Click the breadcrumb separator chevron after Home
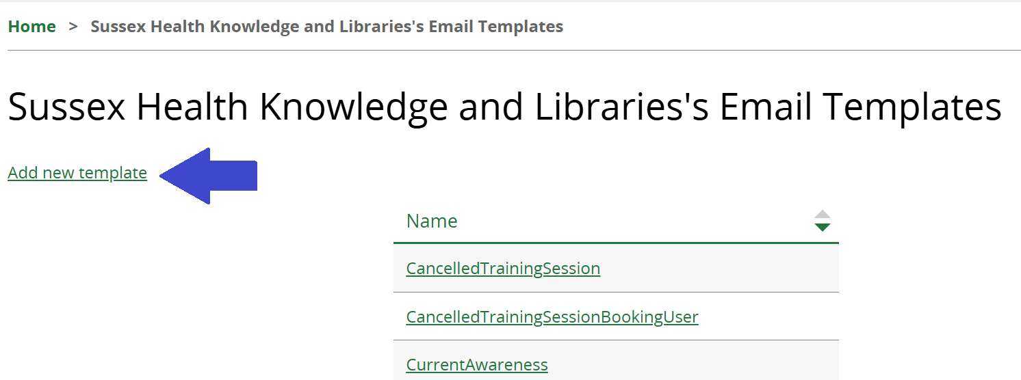Viewport: 1021px width, 380px height. coord(73,27)
